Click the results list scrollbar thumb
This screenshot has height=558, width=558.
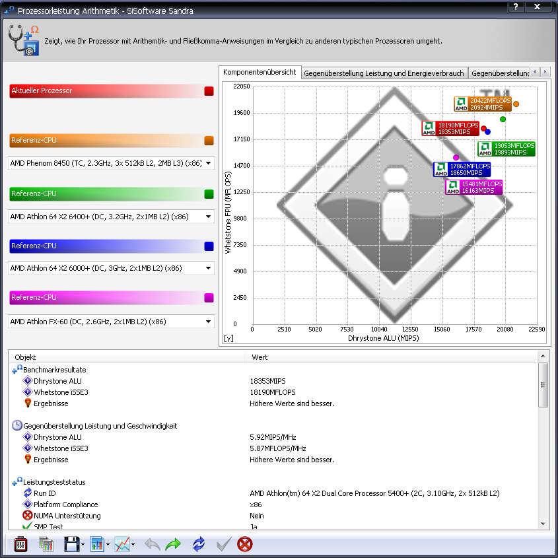[x=543, y=385]
